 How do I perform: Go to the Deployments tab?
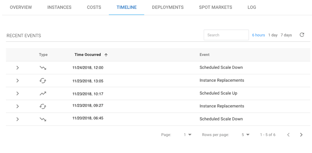pyautogui.click(x=168, y=7)
